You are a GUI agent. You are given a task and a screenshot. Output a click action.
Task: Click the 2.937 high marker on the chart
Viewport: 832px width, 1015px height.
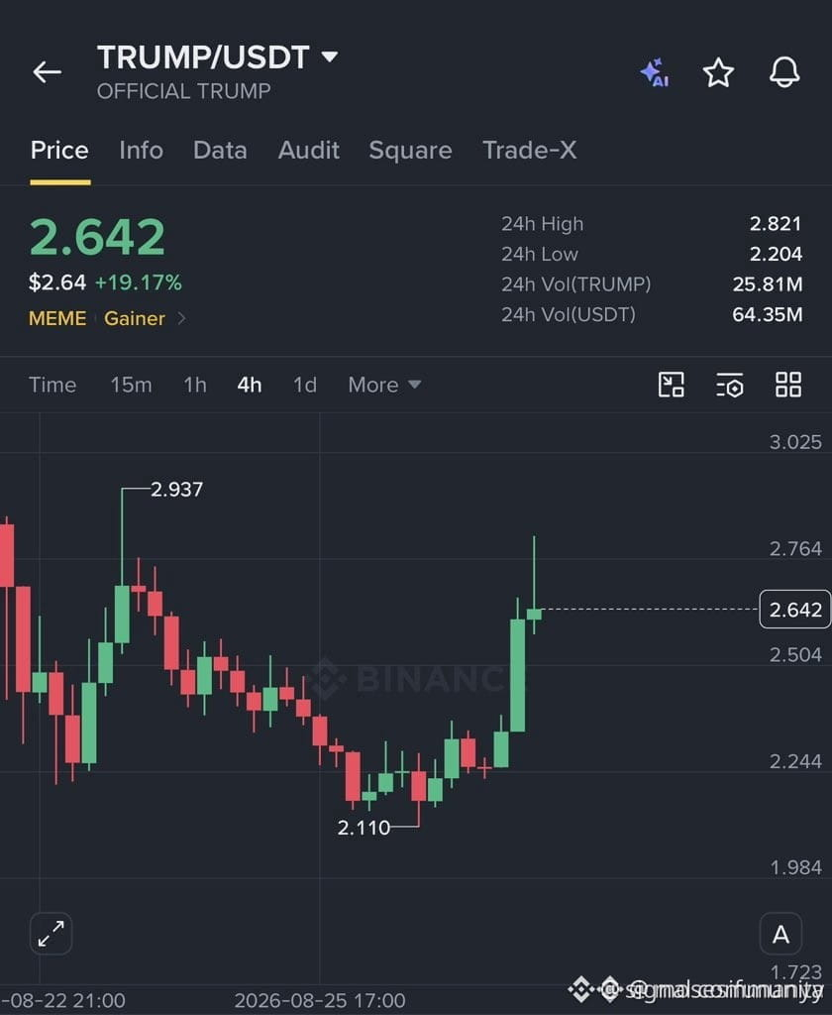click(x=176, y=490)
